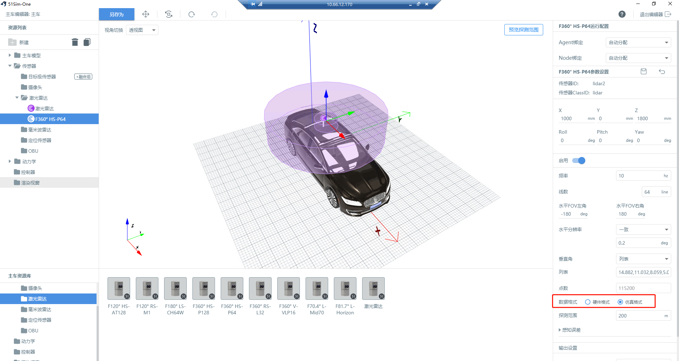Click the new folder plus icon
Image resolution: width=679 pixels, height=361 pixels.
click(x=12, y=42)
